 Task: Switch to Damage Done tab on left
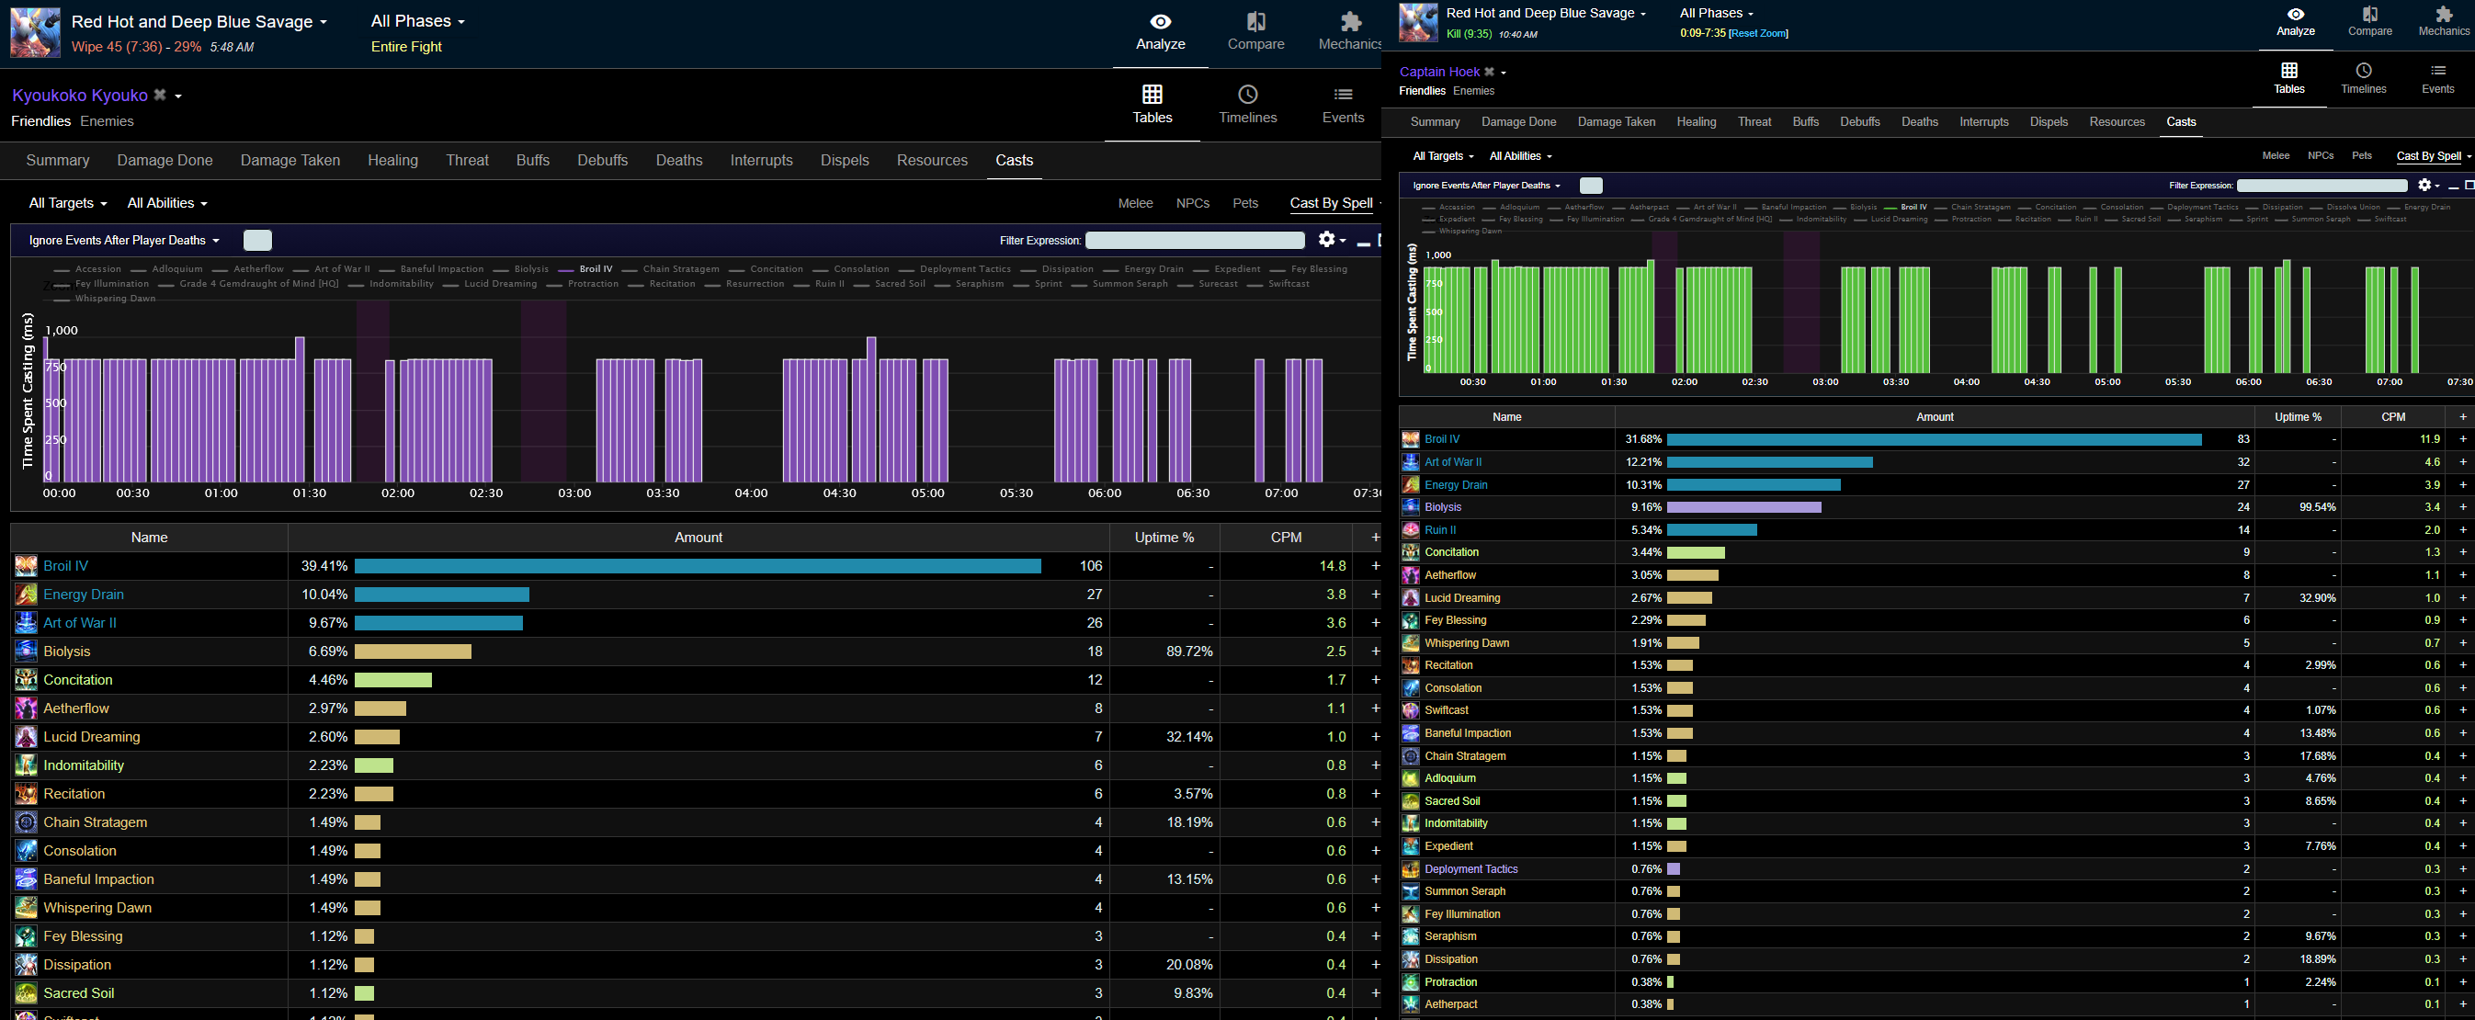(x=165, y=161)
